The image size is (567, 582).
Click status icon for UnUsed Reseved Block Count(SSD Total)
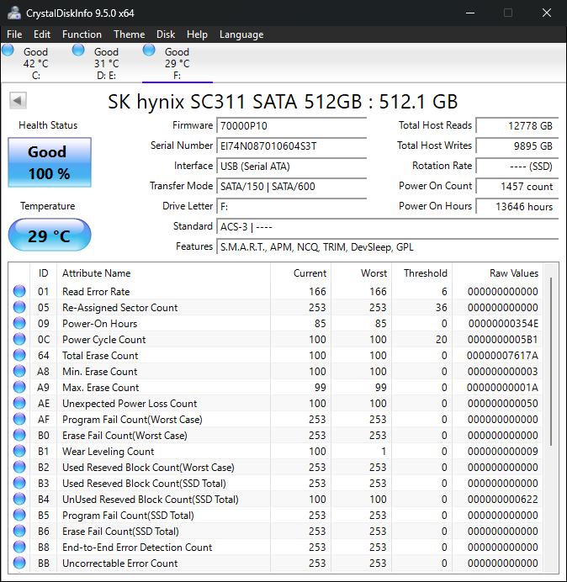(x=19, y=499)
